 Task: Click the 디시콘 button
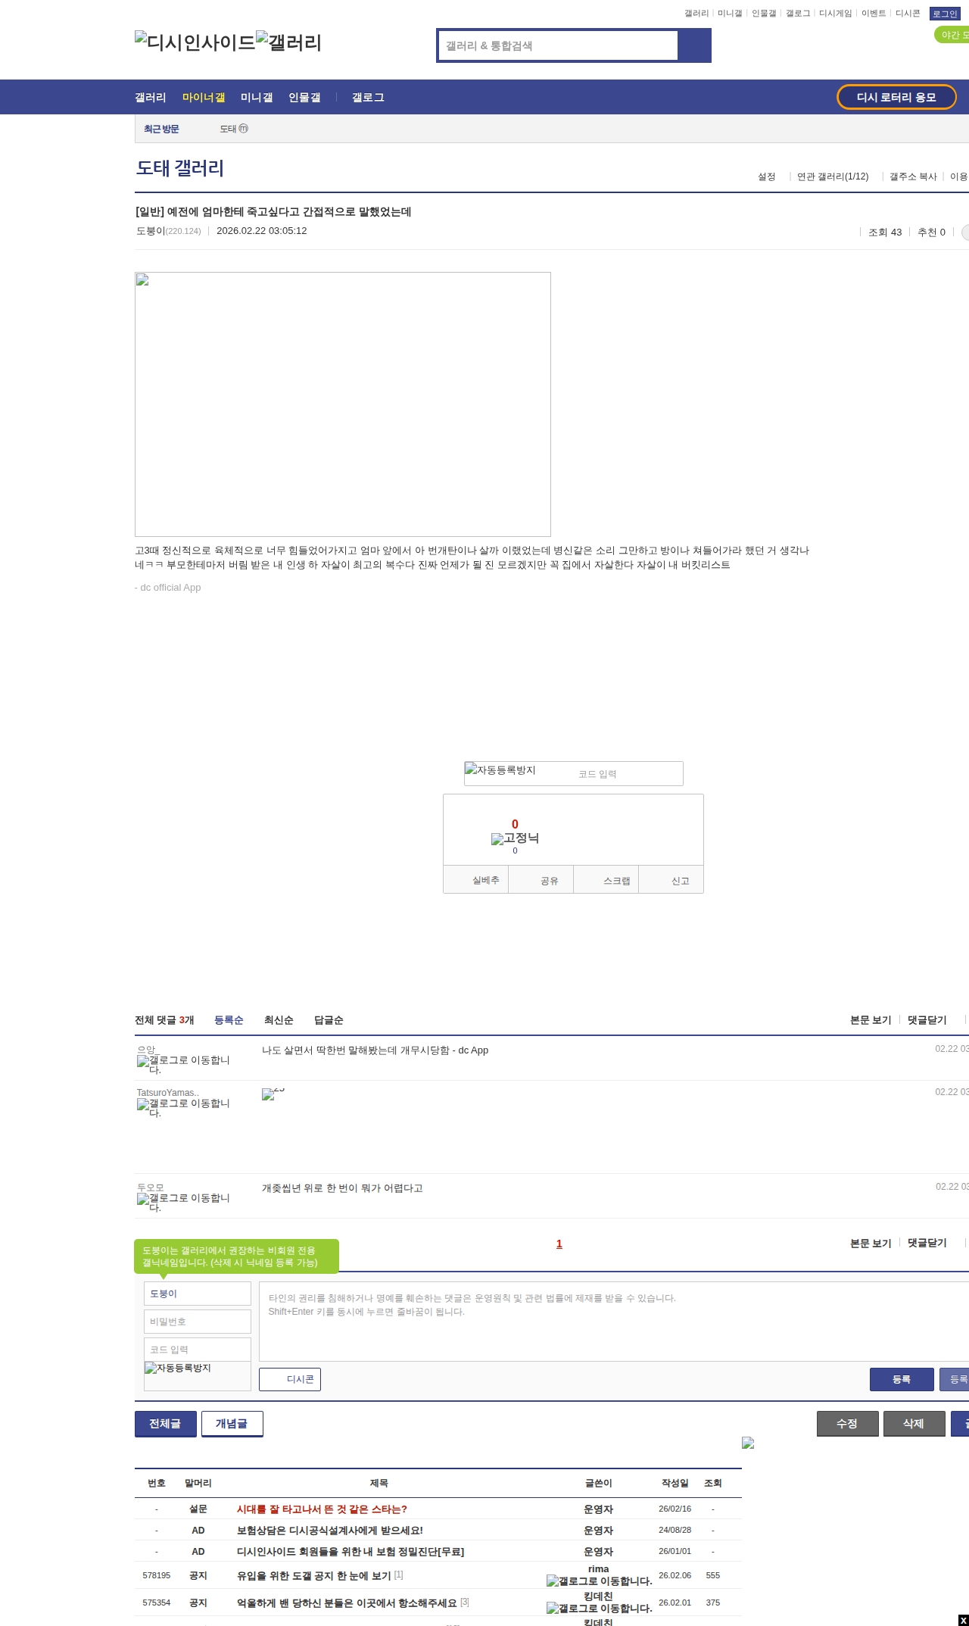290,1379
